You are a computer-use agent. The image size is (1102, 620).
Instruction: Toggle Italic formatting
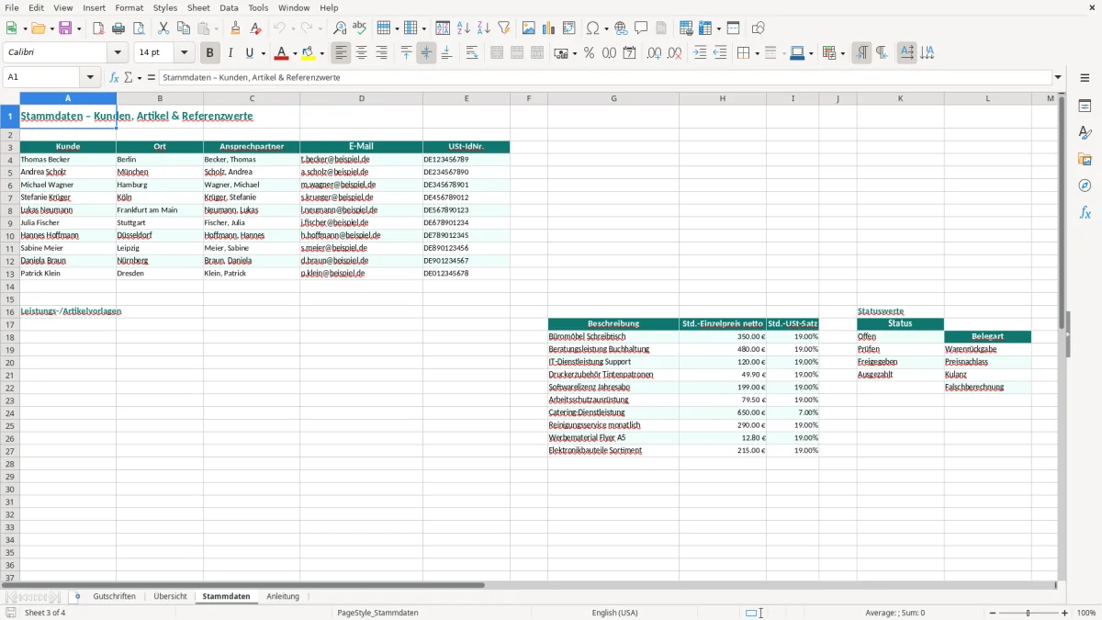pyautogui.click(x=230, y=53)
